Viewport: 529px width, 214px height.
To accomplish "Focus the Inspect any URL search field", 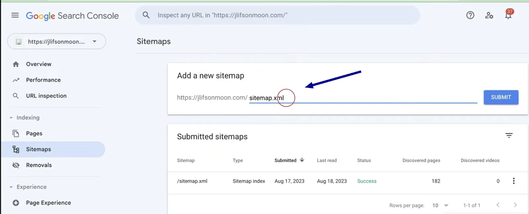I will 277,15.
